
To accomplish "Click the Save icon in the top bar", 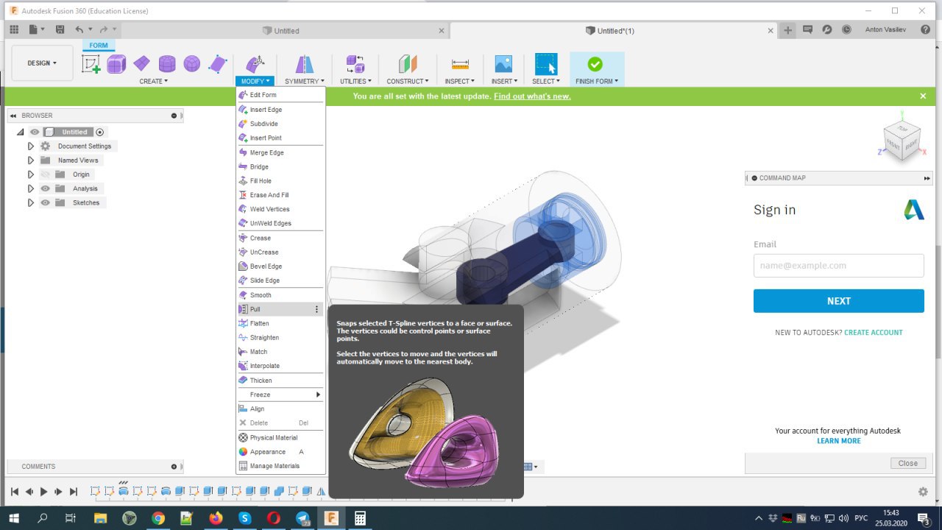I will tap(60, 30).
